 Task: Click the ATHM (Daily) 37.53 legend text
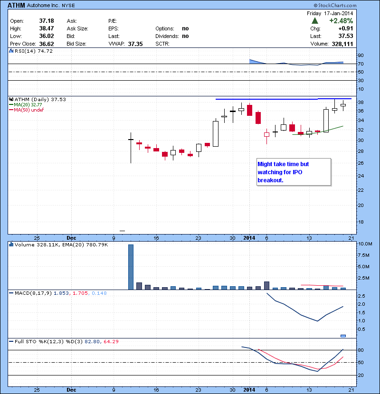[40, 100]
